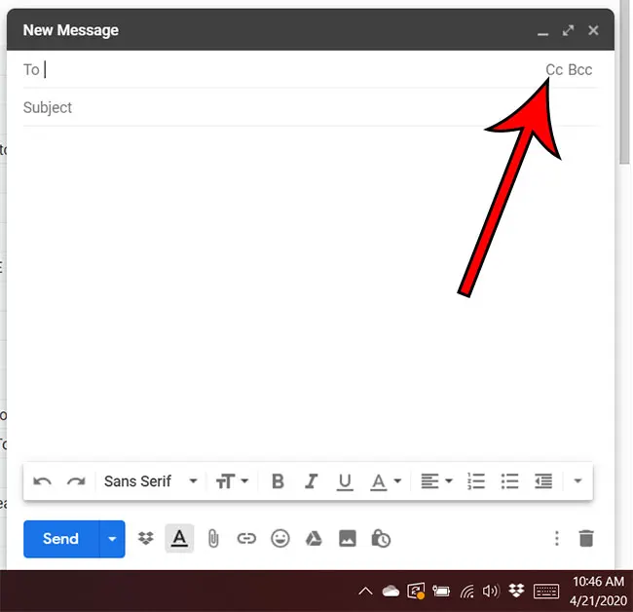Attach files with the paperclip icon
633x612 pixels.
pos(213,538)
